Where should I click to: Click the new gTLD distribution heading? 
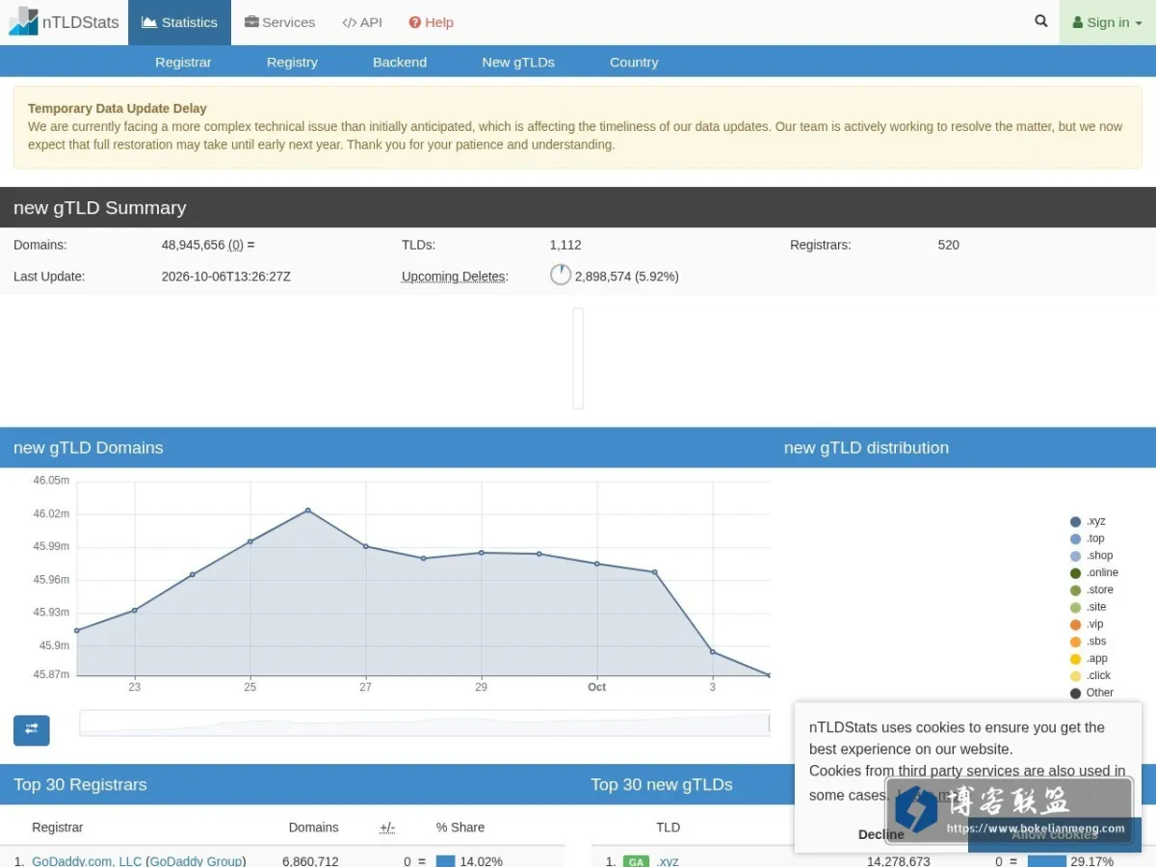pyautogui.click(x=866, y=448)
